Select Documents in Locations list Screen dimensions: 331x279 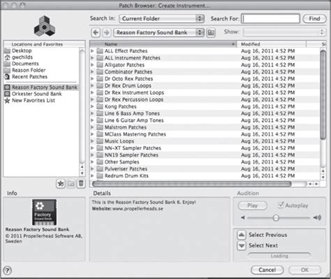[x=25, y=64]
